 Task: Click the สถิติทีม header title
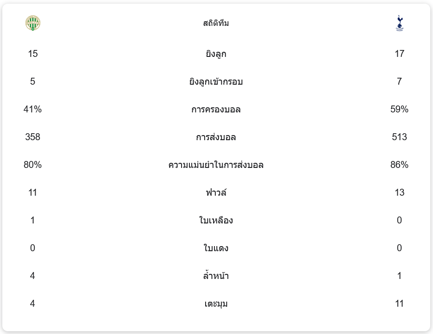[216, 23]
